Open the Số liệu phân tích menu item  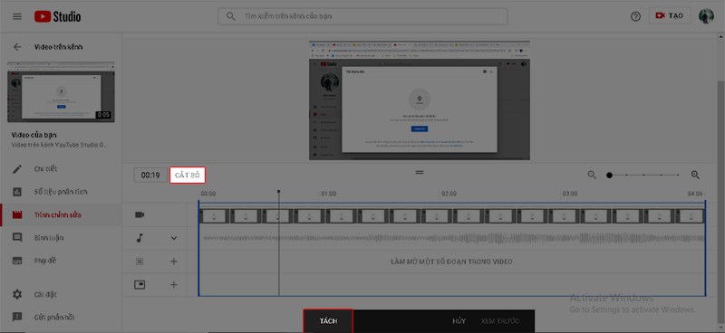click(61, 192)
